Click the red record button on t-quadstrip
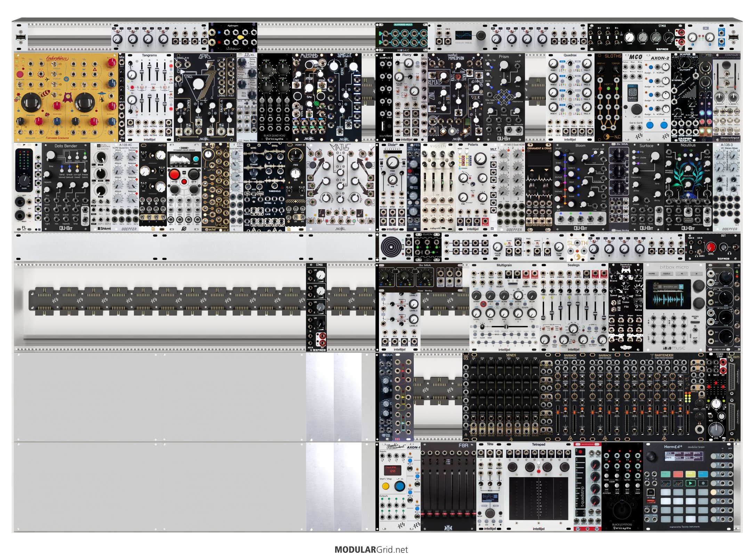The image size is (743, 557). click(580, 452)
